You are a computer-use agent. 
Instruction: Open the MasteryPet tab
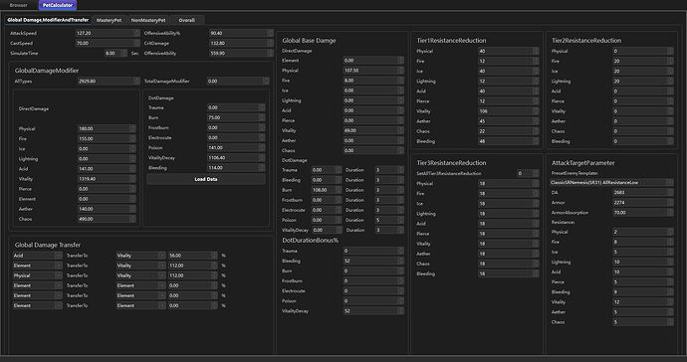[x=110, y=20]
